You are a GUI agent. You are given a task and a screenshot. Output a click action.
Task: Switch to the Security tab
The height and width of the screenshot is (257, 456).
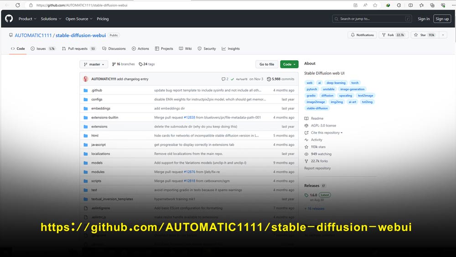pyautogui.click(x=207, y=48)
